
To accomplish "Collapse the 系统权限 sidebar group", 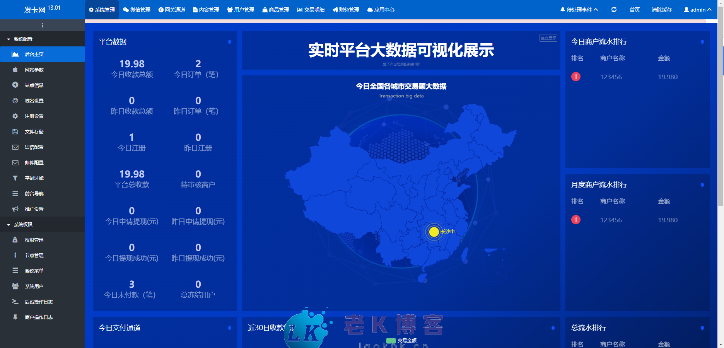I will point(23,225).
